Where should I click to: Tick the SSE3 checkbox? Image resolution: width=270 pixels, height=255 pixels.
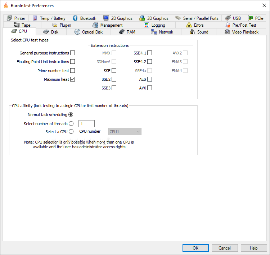pyautogui.click(x=114, y=88)
